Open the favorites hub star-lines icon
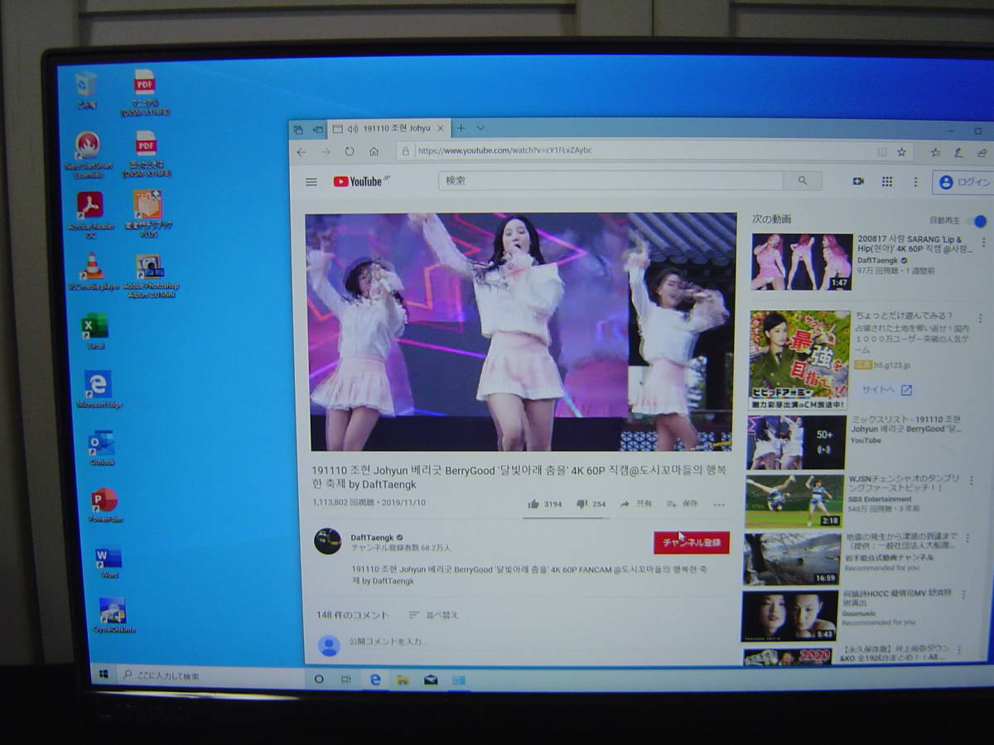The image size is (994, 745). (935, 152)
